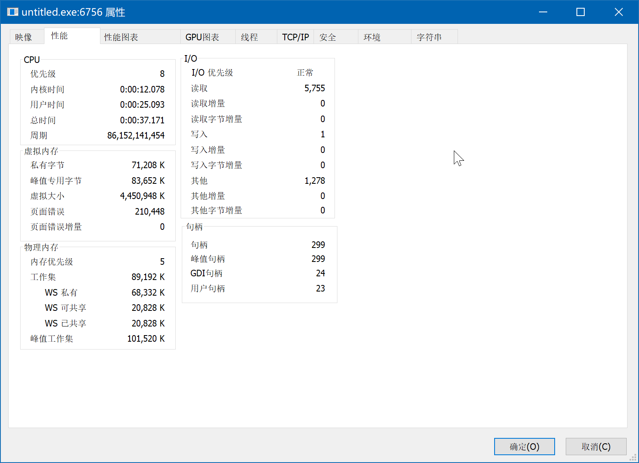Show the 线程 tab
This screenshot has width=639, height=463.
pyautogui.click(x=249, y=37)
